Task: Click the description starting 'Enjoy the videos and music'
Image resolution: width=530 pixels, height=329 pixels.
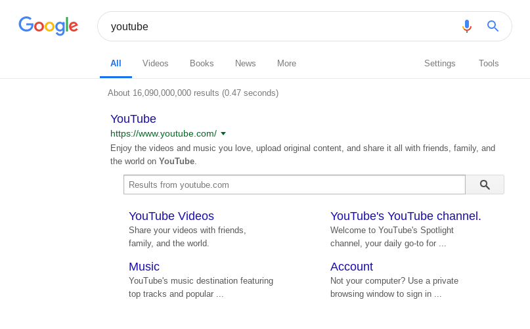Action: [x=303, y=154]
